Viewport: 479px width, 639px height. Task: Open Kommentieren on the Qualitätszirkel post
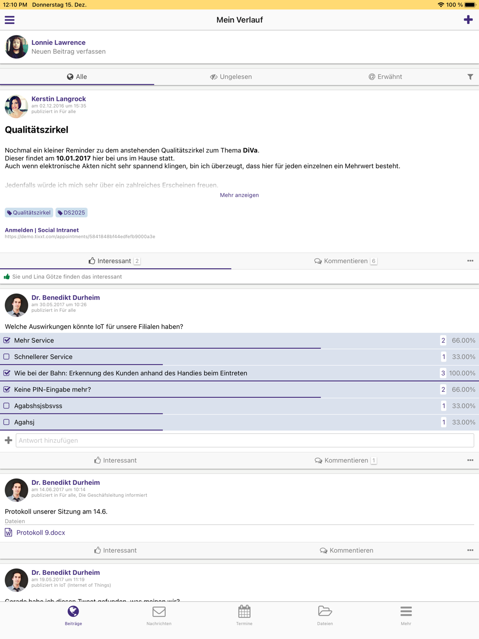[x=345, y=261]
